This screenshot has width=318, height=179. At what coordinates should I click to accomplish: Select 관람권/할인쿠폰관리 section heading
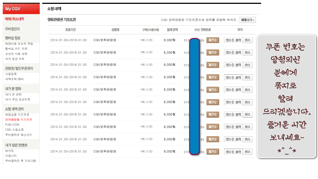click(19, 69)
